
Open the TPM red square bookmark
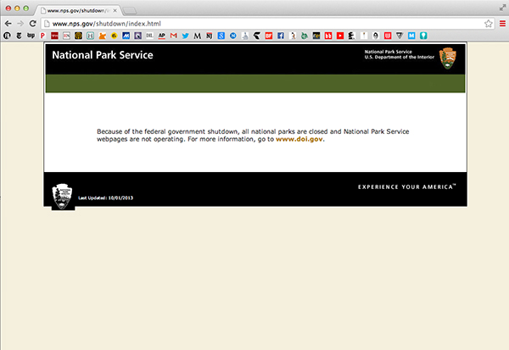[x=54, y=36]
